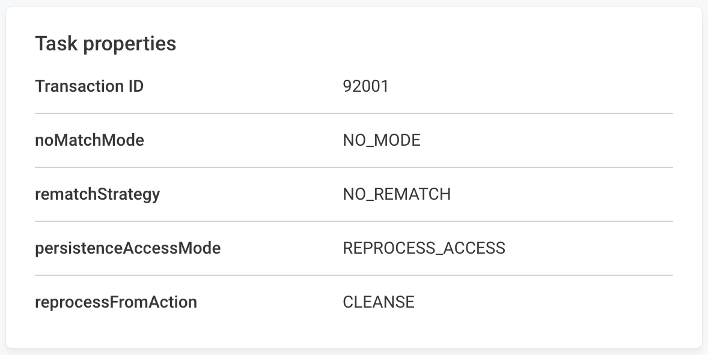Select the noMatchMode property label
This screenshot has height=355, width=708.
pos(90,140)
